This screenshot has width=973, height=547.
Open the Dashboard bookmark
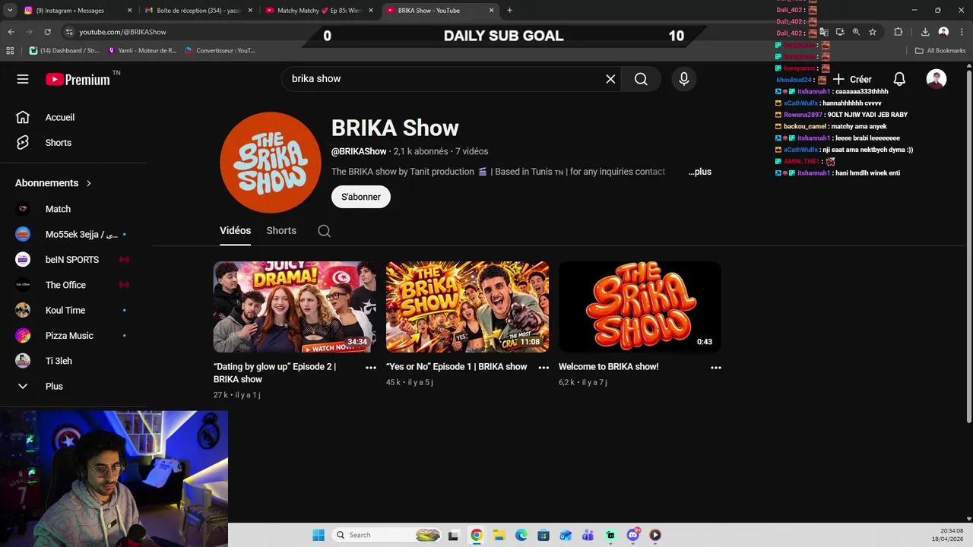[x=64, y=51]
